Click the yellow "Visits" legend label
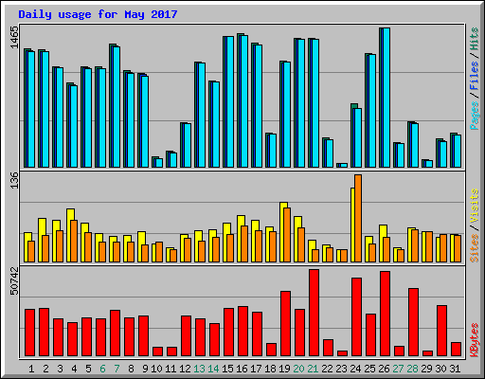This screenshot has height=379, width=485. 474,207
